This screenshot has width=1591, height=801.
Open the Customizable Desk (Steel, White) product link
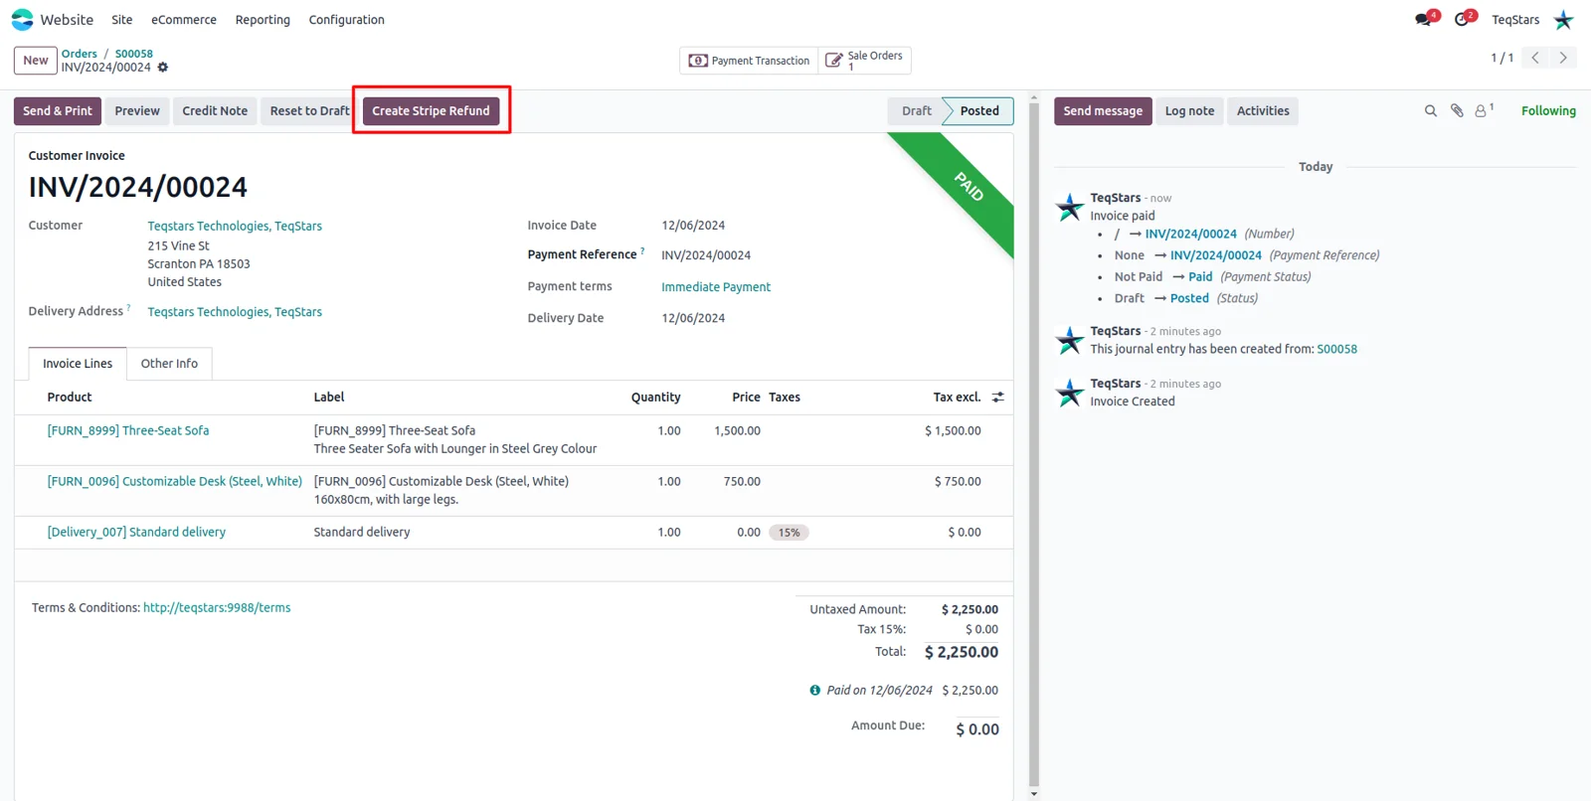click(175, 482)
